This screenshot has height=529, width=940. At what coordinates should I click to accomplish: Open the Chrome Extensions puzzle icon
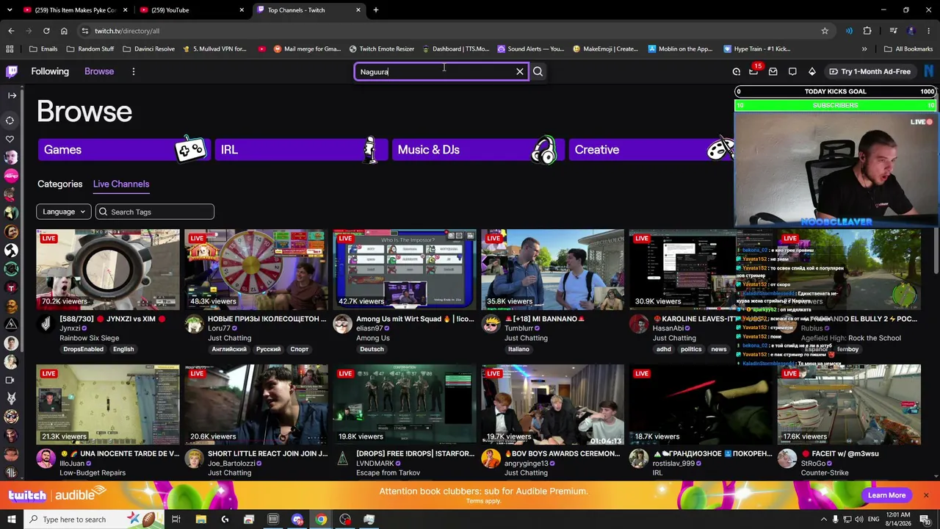click(x=867, y=31)
